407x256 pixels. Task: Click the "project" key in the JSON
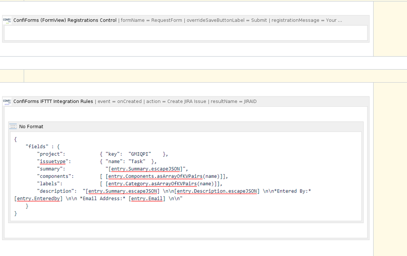pos(51,154)
